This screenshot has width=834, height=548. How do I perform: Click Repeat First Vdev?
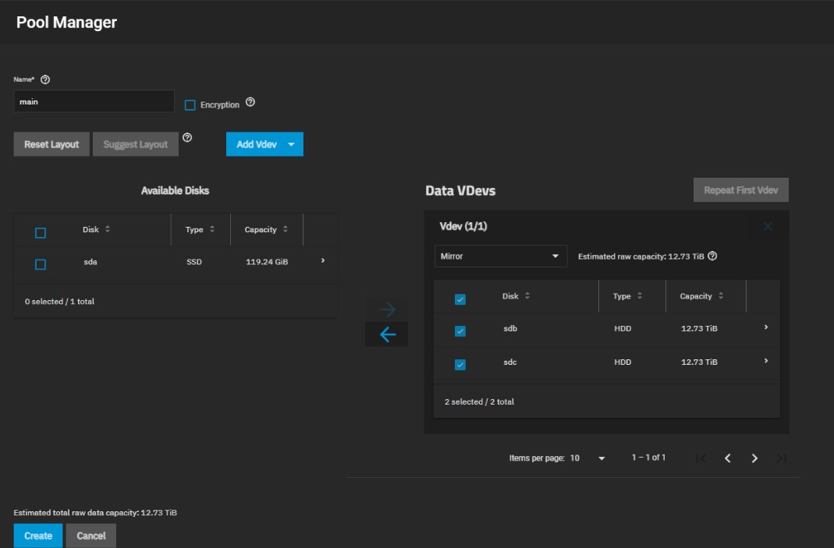coord(740,189)
